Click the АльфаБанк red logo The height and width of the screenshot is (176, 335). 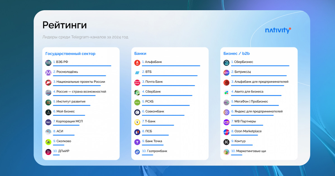coord(137,63)
